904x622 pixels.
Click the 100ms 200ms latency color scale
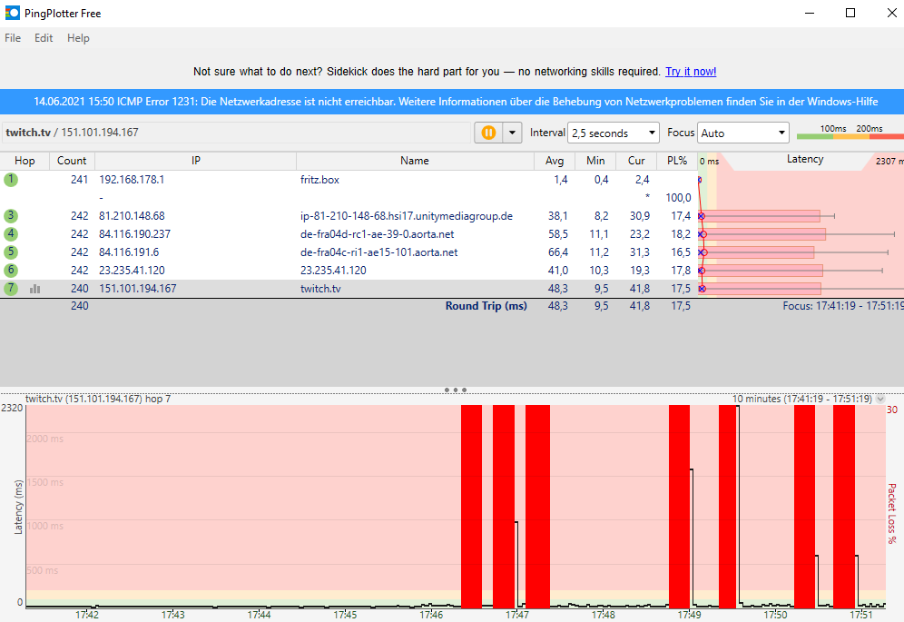[x=850, y=133]
